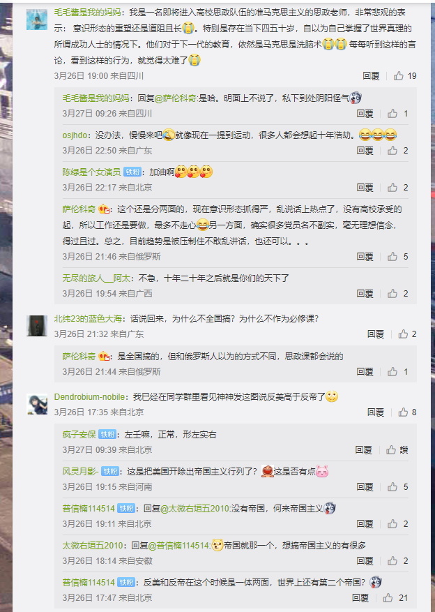Click the 铁粉 badge beside 陈绿是个女演员
Viewport: 435px width, 612px height.
tap(132, 172)
